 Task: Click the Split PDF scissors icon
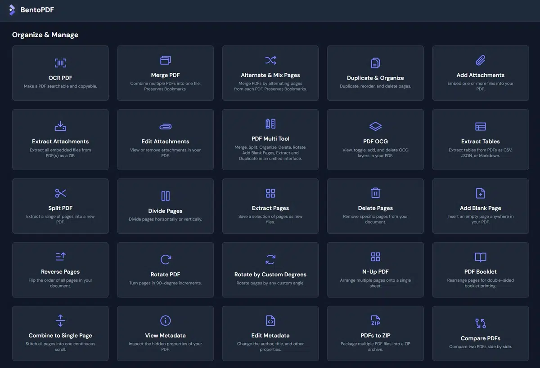pyautogui.click(x=60, y=193)
